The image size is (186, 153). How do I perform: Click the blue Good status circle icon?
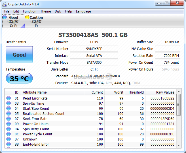point(5,17)
